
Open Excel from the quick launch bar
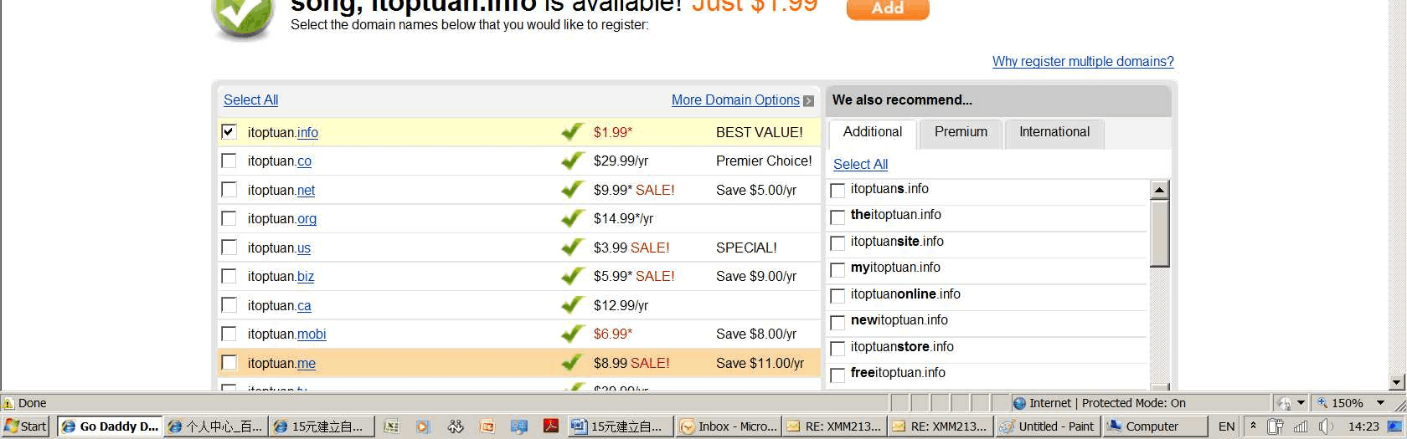pos(391,426)
